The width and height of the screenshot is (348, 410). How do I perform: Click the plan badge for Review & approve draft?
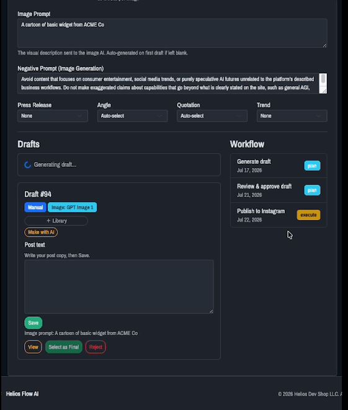(312, 190)
